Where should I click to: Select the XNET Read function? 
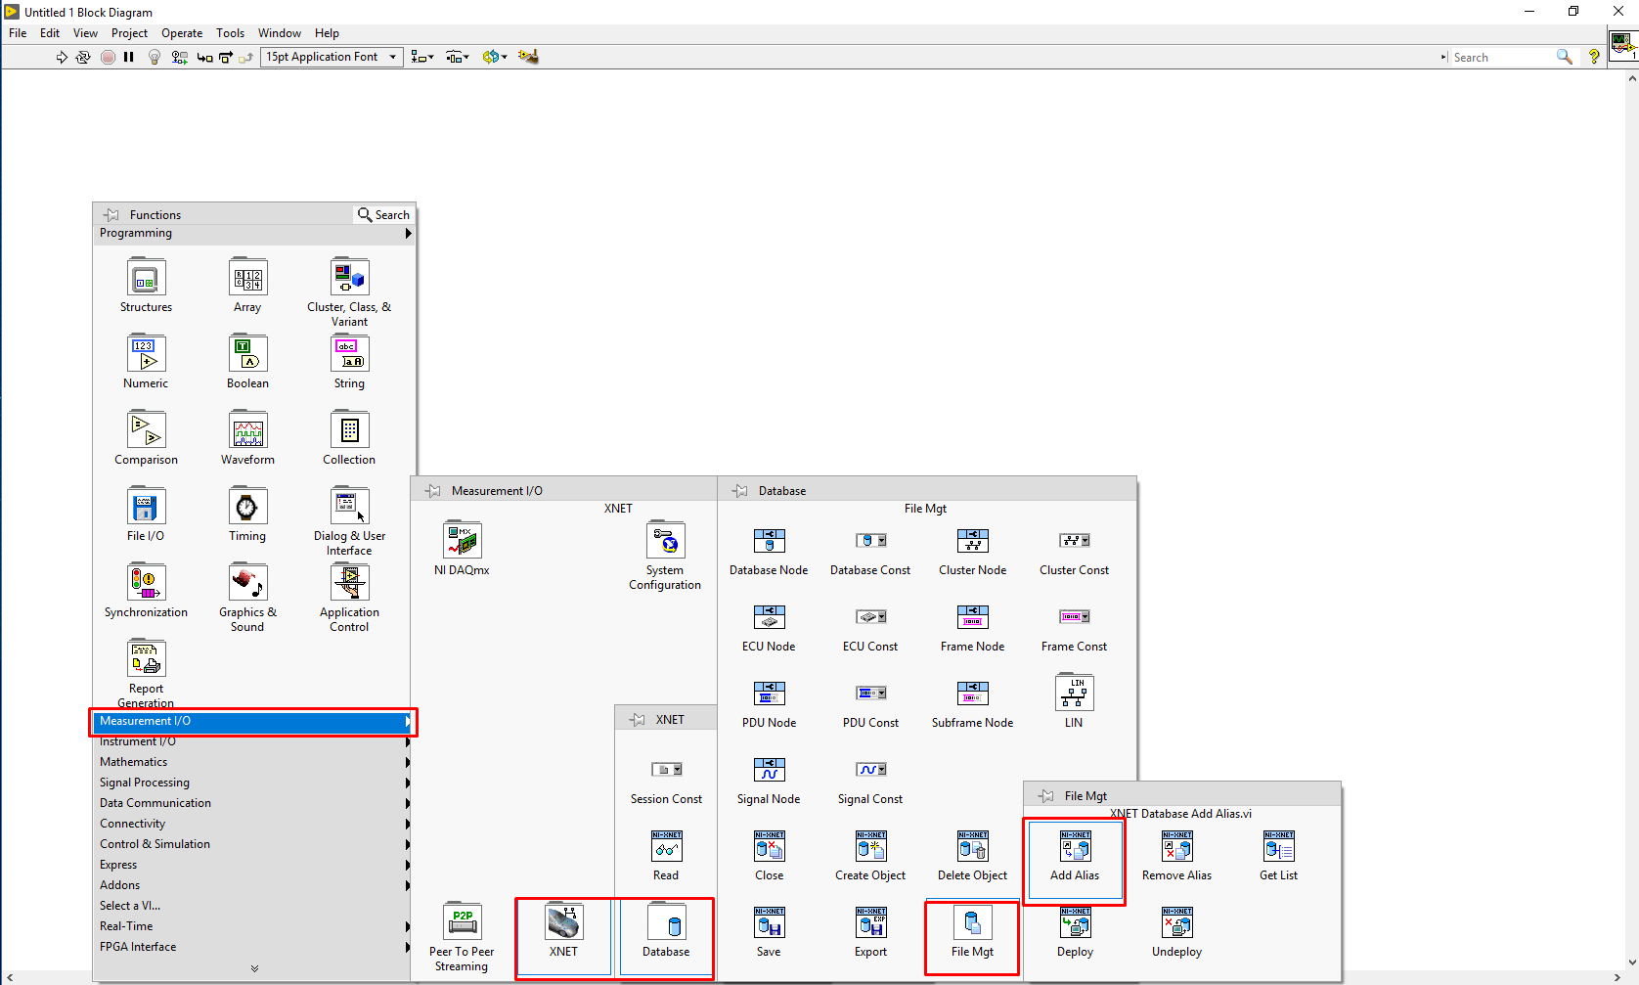pyautogui.click(x=666, y=846)
